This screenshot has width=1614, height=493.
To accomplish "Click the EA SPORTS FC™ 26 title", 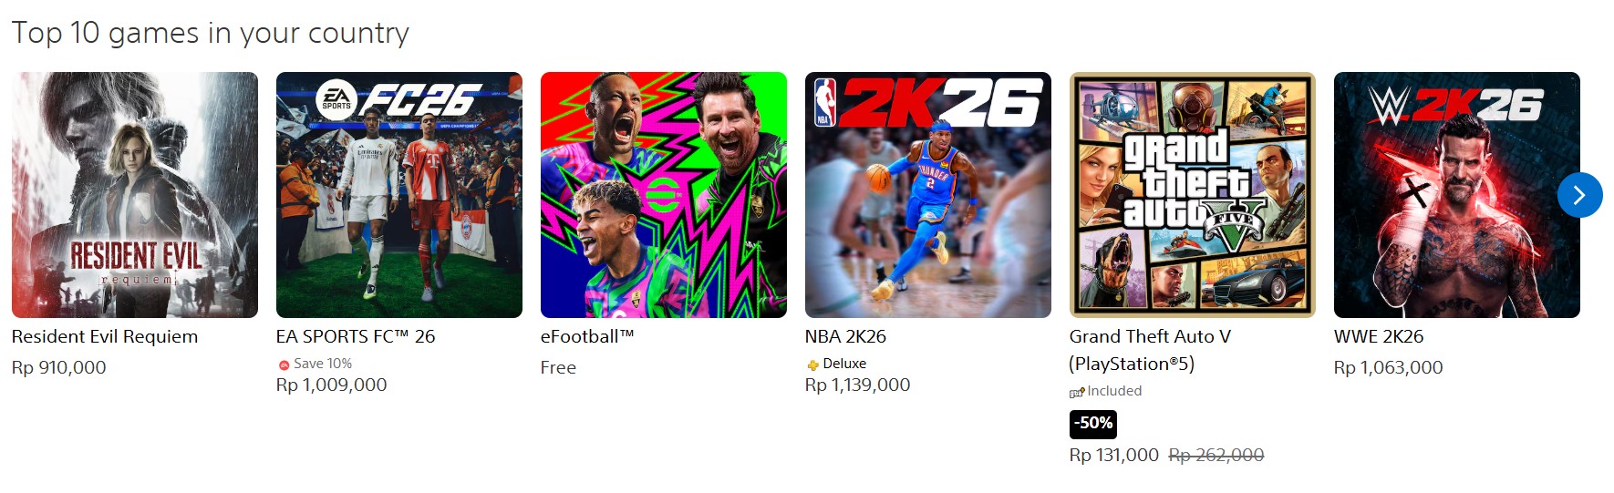I will click(356, 336).
